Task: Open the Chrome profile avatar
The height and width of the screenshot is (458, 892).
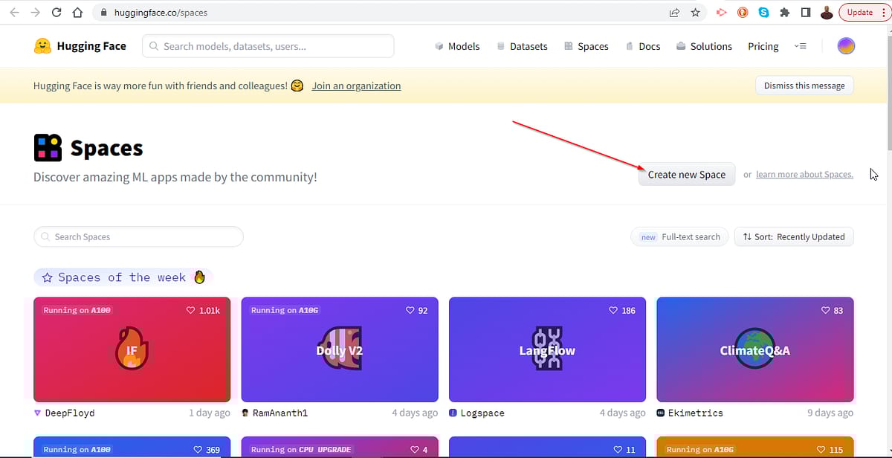Action: [x=827, y=13]
